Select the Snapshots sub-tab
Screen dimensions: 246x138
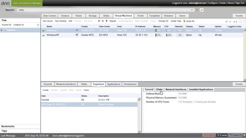[98, 84]
